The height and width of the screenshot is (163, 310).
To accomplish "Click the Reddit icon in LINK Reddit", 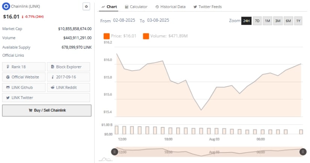I will pos(53,88).
